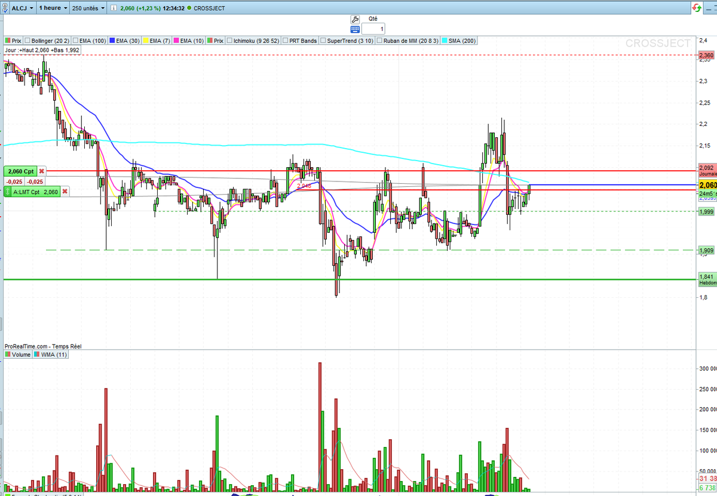This screenshot has width=717, height=496.
Task: Click the 1,909 price level tag
Action: tap(706, 250)
